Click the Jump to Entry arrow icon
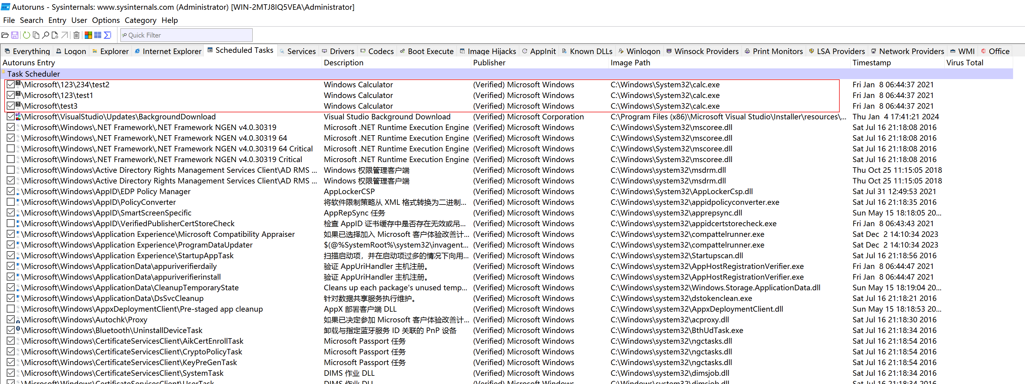The width and height of the screenshot is (1025, 384). (x=65, y=35)
